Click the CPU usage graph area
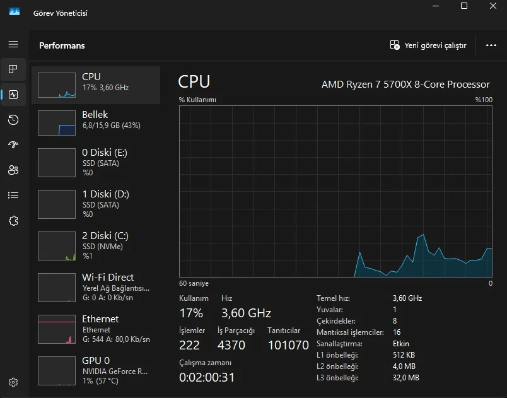This screenshot has height=398, width=507. tap(335, 191)
